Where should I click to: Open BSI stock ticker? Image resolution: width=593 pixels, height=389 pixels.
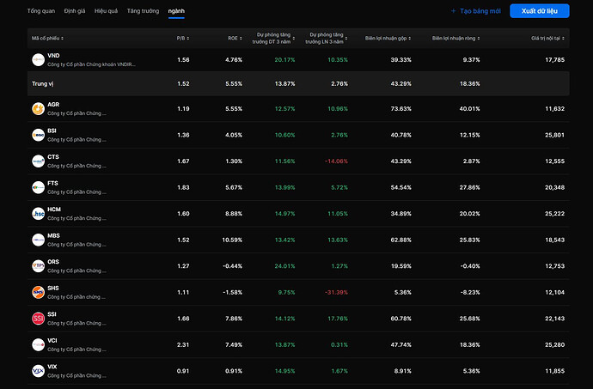pos(52,131)
